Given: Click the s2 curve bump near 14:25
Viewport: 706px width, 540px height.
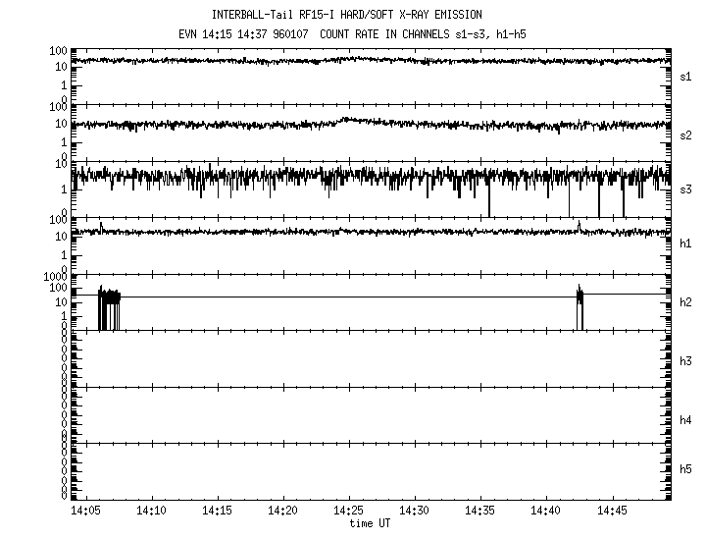Looking at the screenshot, I should 350,121.
